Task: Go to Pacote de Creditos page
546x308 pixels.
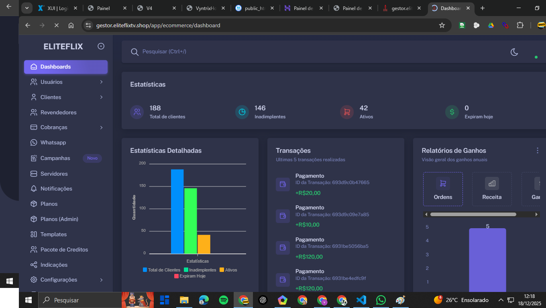Action: tap(64, 249)
